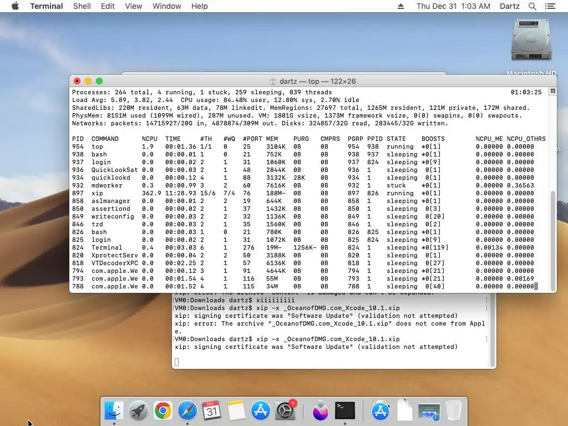568x426 pixels.
Task: Click the mdworker process name
Action: point(107,185)
